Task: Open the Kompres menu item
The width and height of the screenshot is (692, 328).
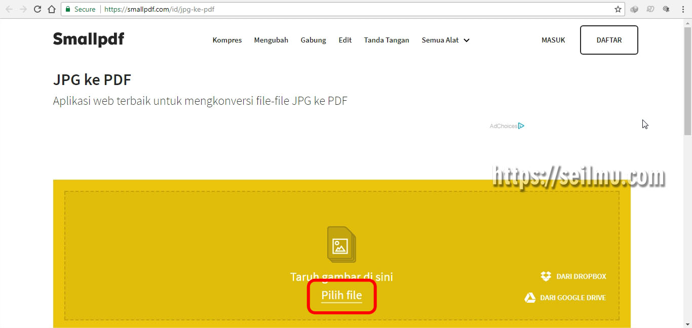Action: pos(227,40)
